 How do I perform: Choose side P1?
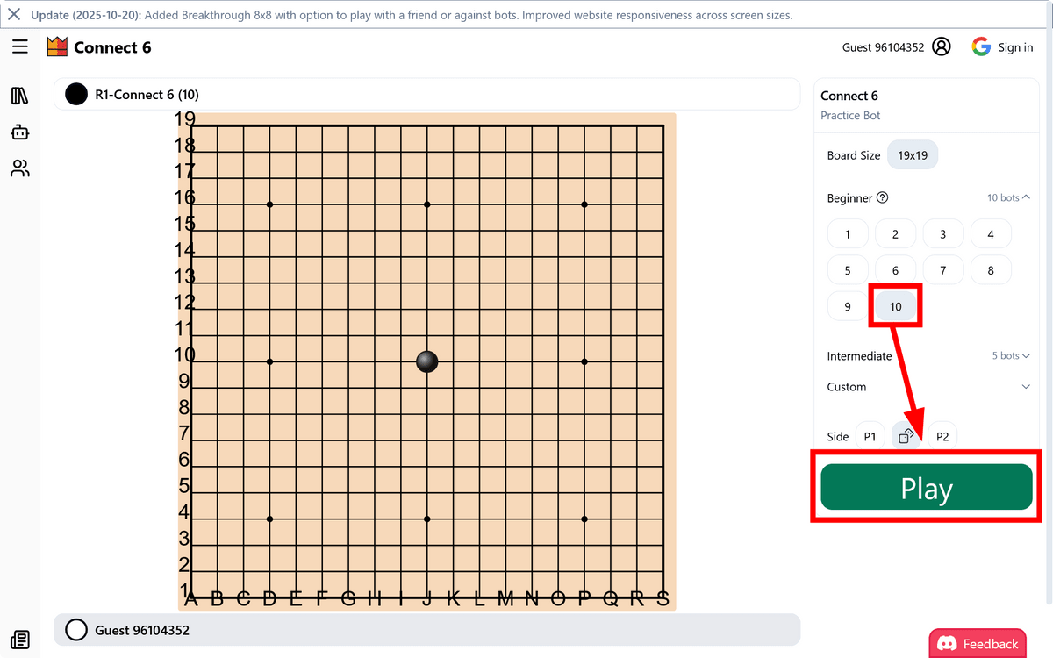[x=870, y=436]
